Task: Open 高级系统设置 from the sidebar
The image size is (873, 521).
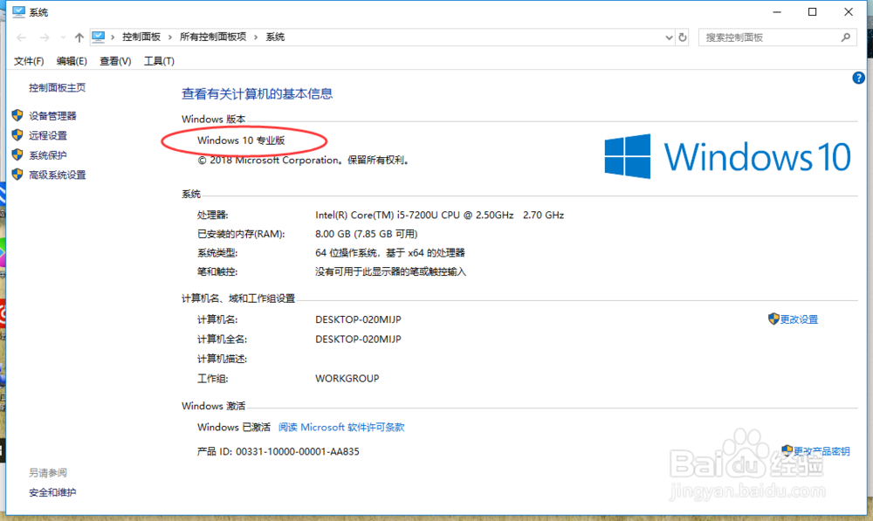Action: pyautogui.click(x=58, y=175)
